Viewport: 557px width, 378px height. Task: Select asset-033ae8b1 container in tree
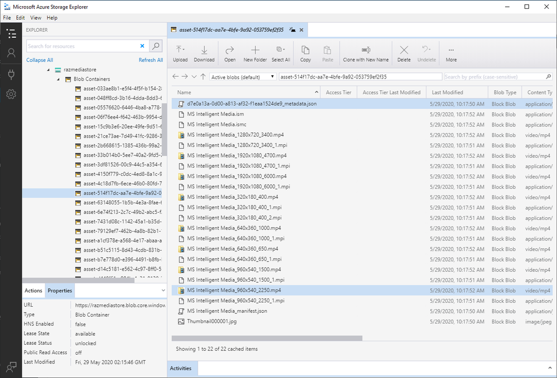119,89
